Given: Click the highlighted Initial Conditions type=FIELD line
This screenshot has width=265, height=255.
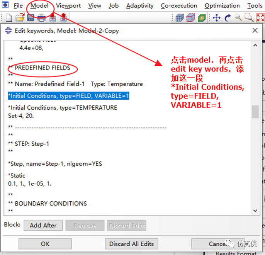Looking at the screenshot, I should tap(69, 96).
